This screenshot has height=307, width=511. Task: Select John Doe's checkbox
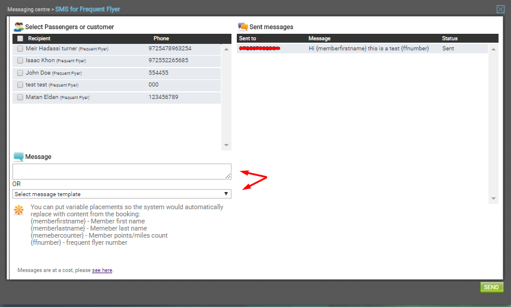(x=20, y=73)
